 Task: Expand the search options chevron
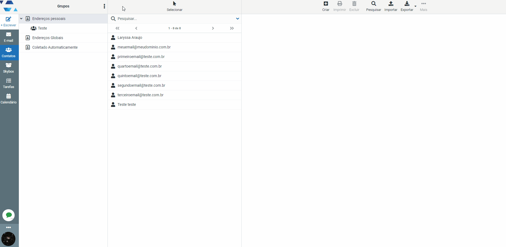pyautogui.click(x=238, y=19)
